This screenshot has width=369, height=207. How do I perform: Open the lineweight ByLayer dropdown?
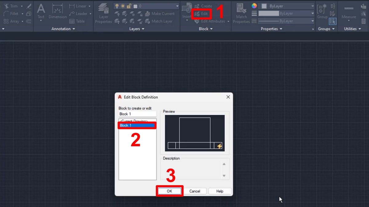point(313,13)
